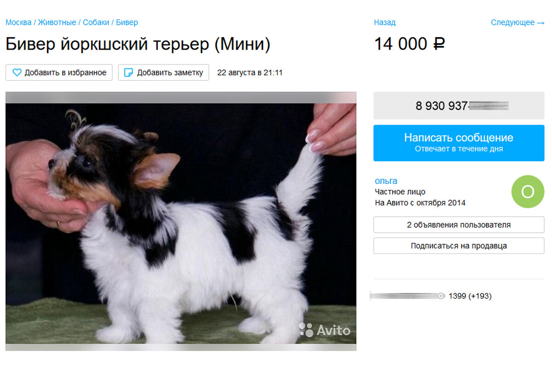
Task: Go to next listing via Следующее arrow
Action: click(517, 22)
